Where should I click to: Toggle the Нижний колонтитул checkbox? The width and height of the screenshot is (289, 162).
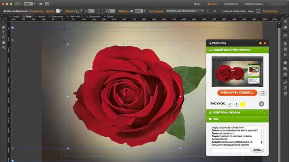pyautogui.click(x=221, y=11)
